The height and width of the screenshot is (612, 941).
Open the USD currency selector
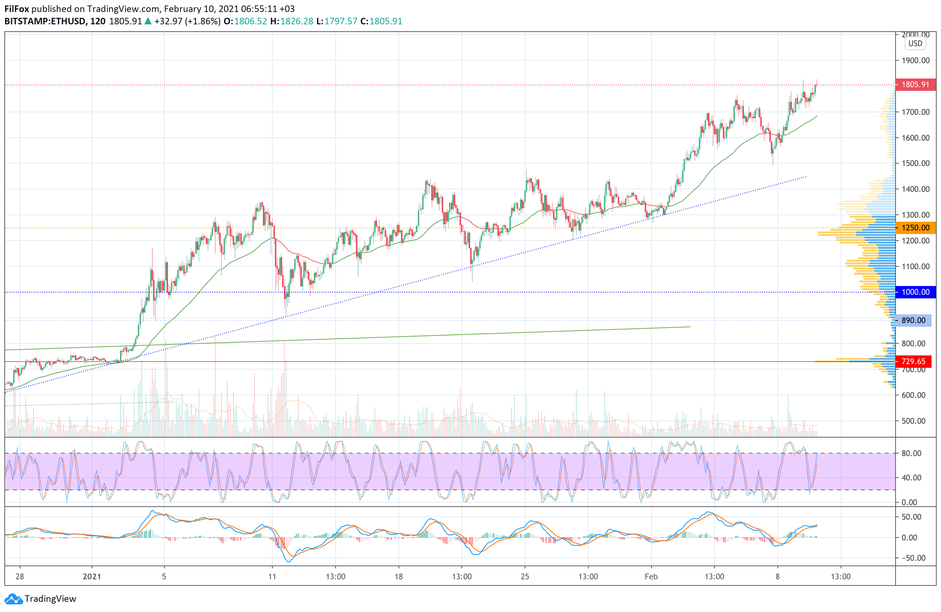point(915,44)
